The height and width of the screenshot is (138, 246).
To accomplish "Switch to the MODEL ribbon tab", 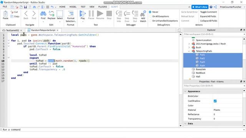I will pyautogui.click(x=73, y=7).
